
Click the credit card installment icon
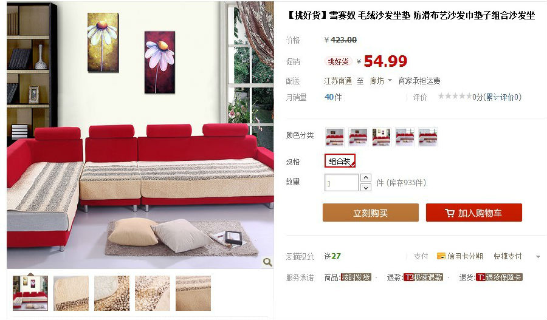(441, 256)
